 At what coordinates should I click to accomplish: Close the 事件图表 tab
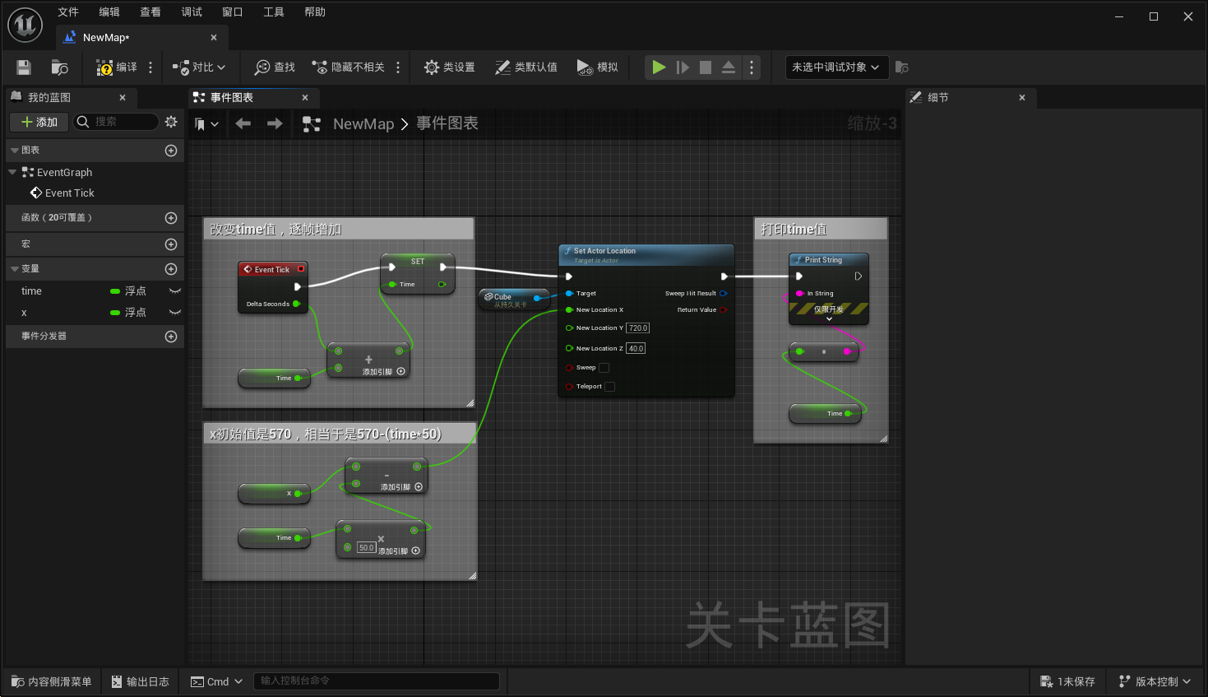click(305, 98)
